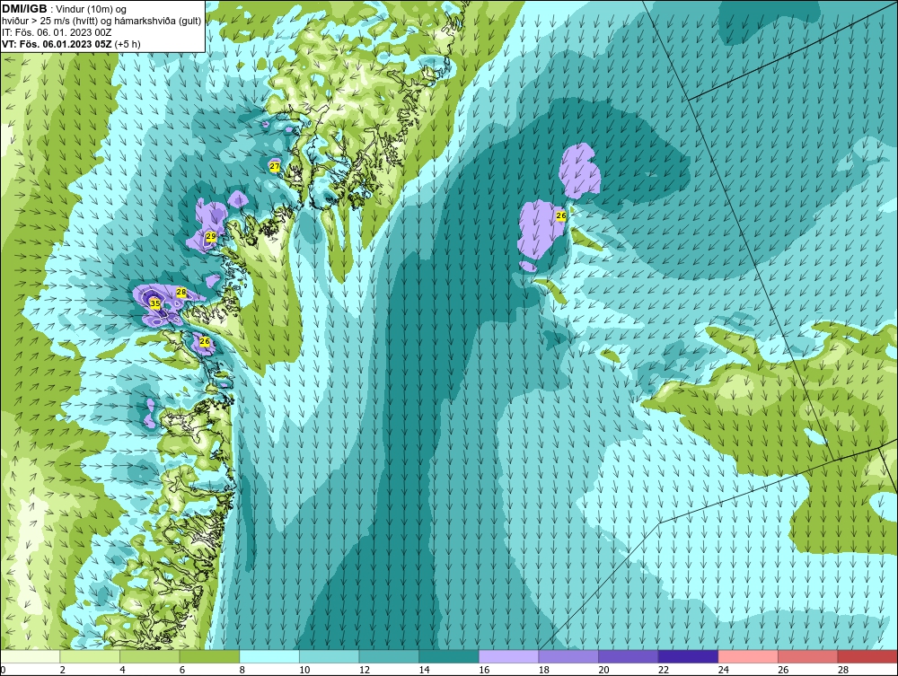Viewport: 898px width, 676px height.
Task: Select the 10–12 m/s turquoise swatch
Action: click(x=329, y=656)
